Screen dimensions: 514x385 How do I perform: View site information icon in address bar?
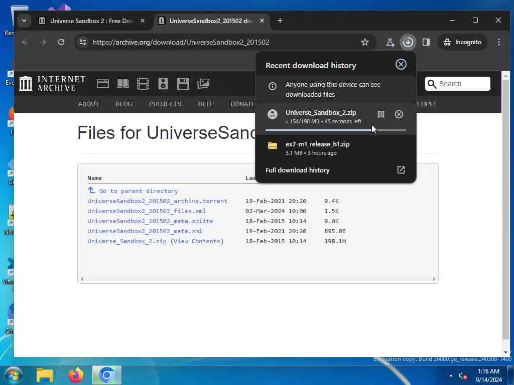[x=83, y=42]
